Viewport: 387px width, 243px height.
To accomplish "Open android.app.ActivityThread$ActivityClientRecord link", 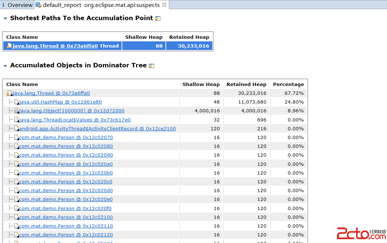I will tap(97, 129).
